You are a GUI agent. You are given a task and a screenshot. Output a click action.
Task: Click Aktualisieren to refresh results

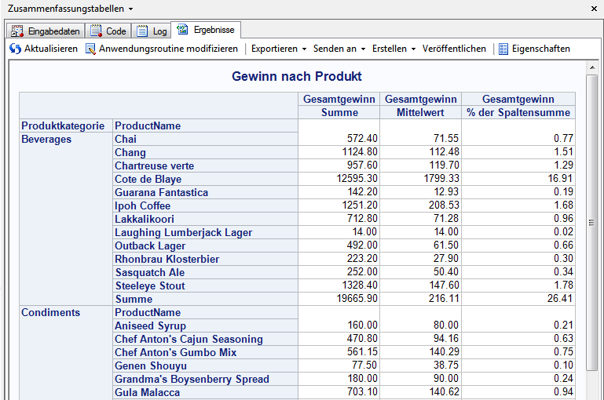pos(43,49)
